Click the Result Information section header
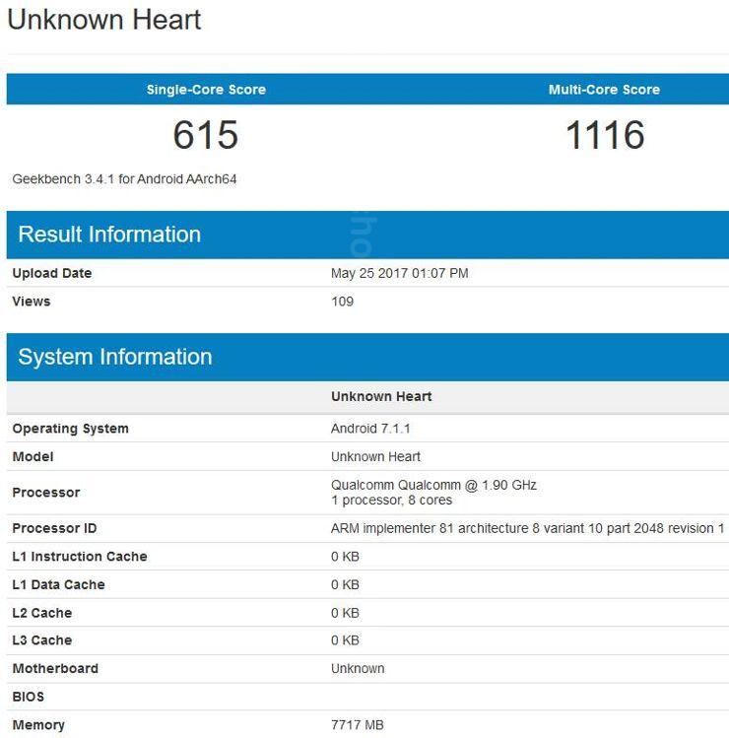This screenshot has width=729, height=738. click(x=109, y=235)
